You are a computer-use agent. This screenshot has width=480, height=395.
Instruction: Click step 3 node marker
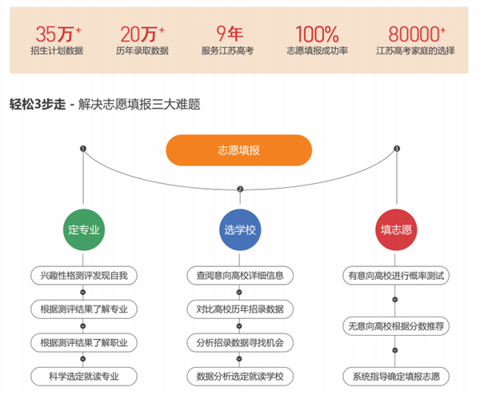point(397,149)
